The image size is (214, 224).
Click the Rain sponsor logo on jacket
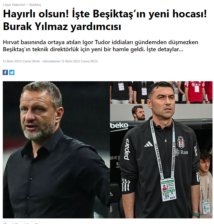click(x=182, y=152)
